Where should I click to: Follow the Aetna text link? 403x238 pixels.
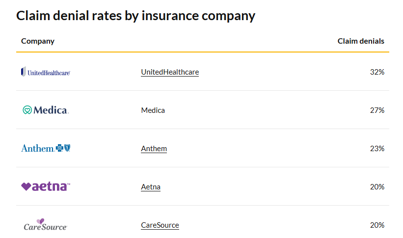[151, 187]
